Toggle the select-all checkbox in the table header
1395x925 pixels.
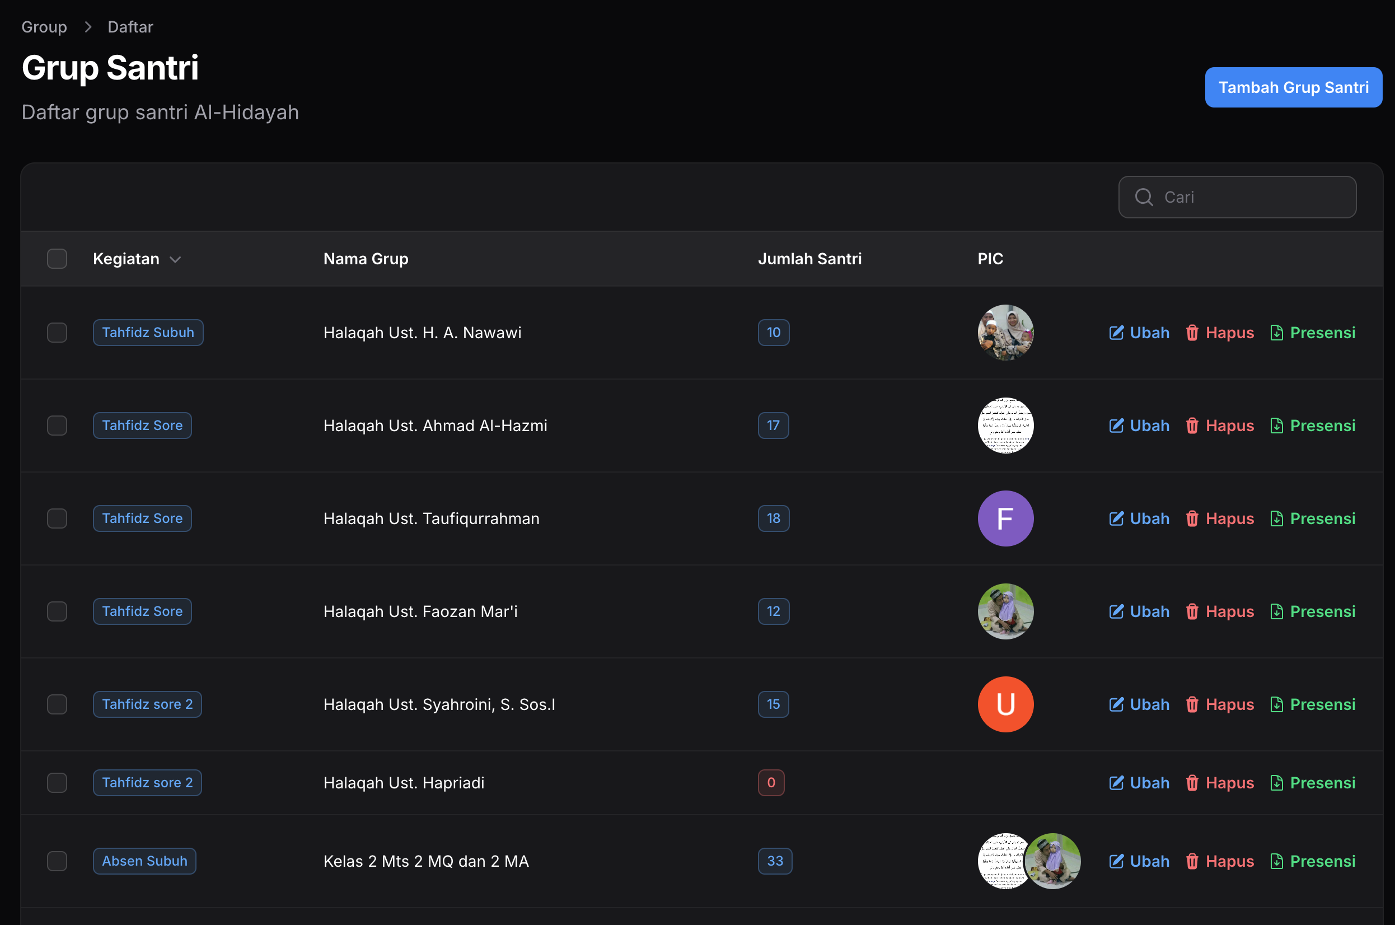[x=57, y=259]
